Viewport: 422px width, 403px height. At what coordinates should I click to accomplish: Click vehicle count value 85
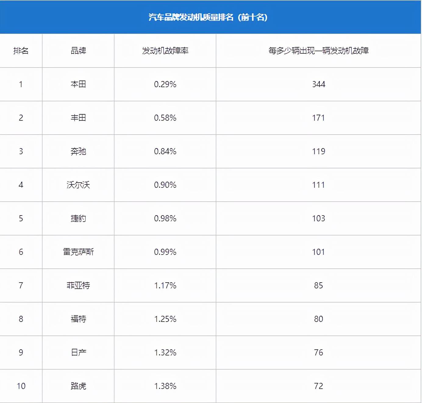coord(319,285)
